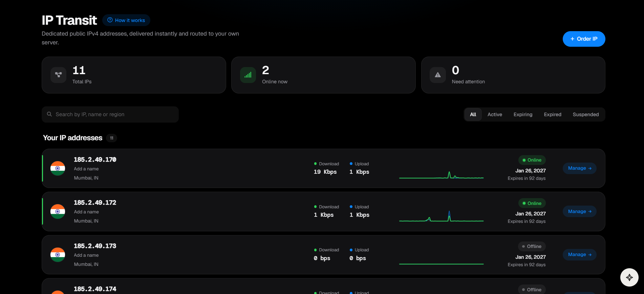Add a name to 185.2.49.173
The width and height of the screenshot is (644, 294).
(x=86, y=255)
